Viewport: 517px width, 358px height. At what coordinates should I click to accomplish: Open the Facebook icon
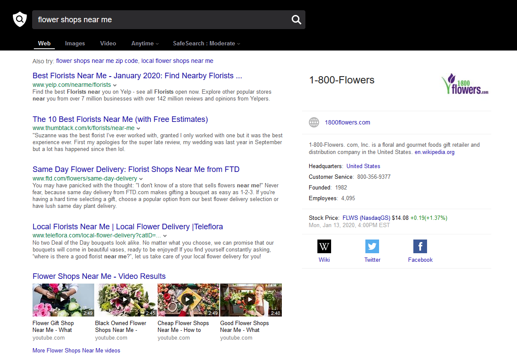tap(420, 246)
